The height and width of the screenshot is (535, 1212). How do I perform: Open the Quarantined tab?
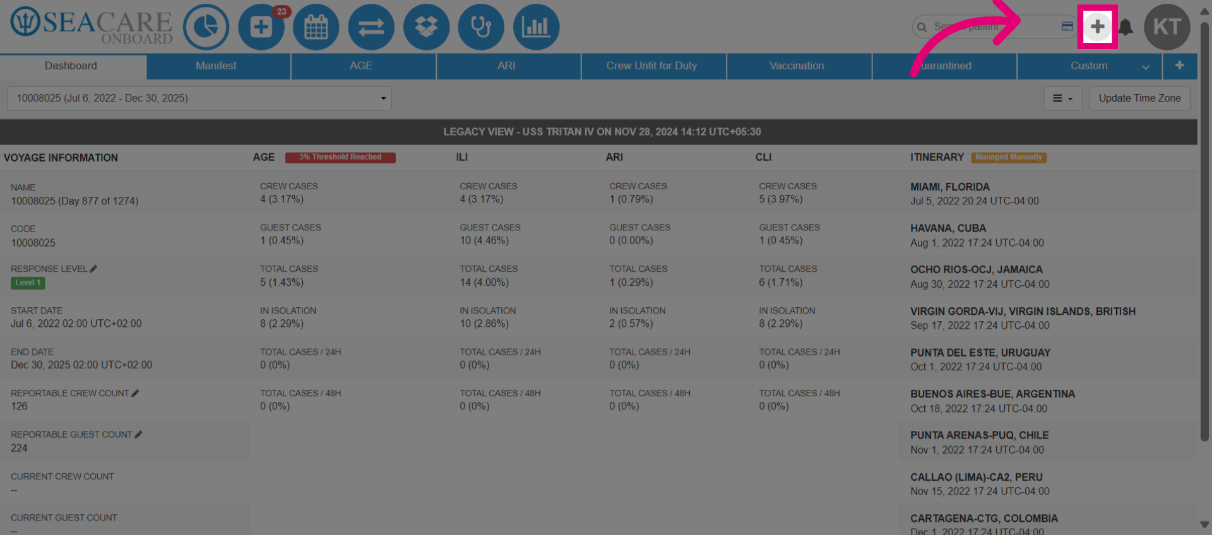coord(943,66)
